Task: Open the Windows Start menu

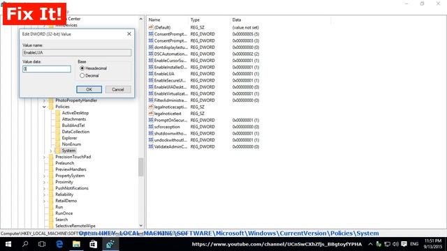Action: tap(8, 244)
